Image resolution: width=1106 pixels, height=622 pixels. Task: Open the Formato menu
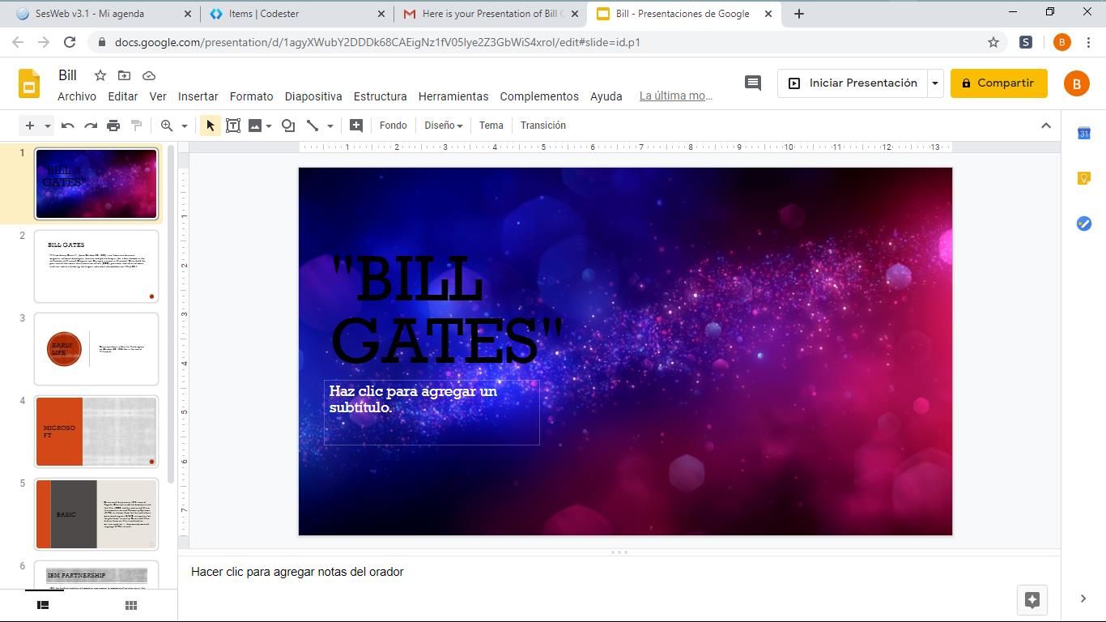pos(251,96)
